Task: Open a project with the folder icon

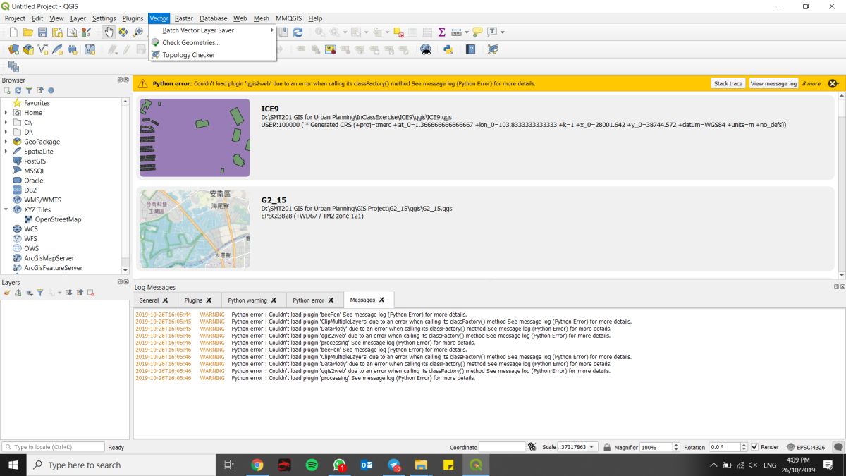Action: (x=28, y=32)
